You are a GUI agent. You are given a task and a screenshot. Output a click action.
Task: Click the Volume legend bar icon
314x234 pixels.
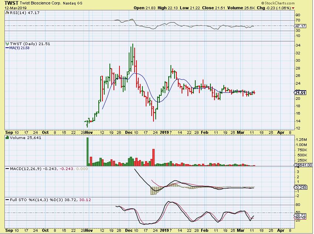point(7,138)
